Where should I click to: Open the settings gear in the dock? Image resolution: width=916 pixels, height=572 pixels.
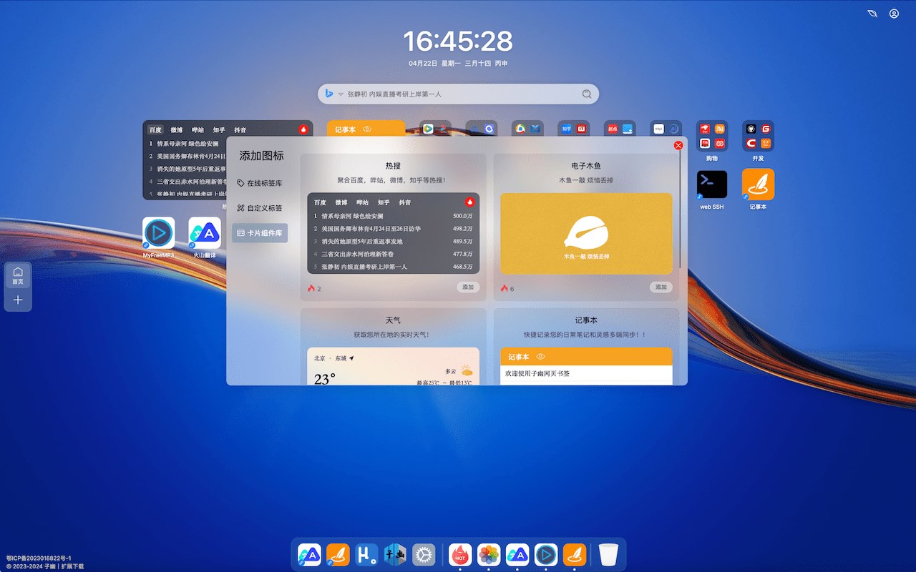424,555
